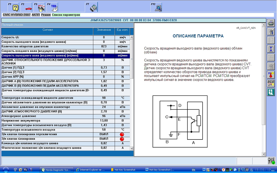Select ДАТЧИК ОТНОСИТЕЛЬНОГО ПОЛОЖЕНИЯ ДРОССЕЛЬНОЙ ЗАСЛОНКИ row
277x173 pixels.
coord(65,62)
